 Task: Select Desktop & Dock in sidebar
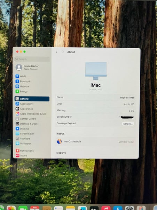pyautogui.click(x=26, y=124)
